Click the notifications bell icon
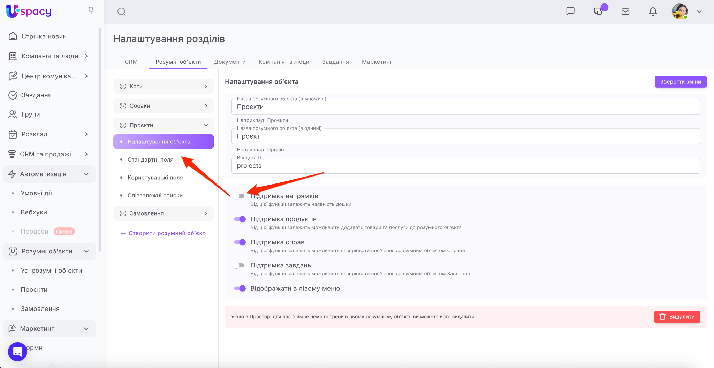714x368 pixels. (x=653, y=11)
